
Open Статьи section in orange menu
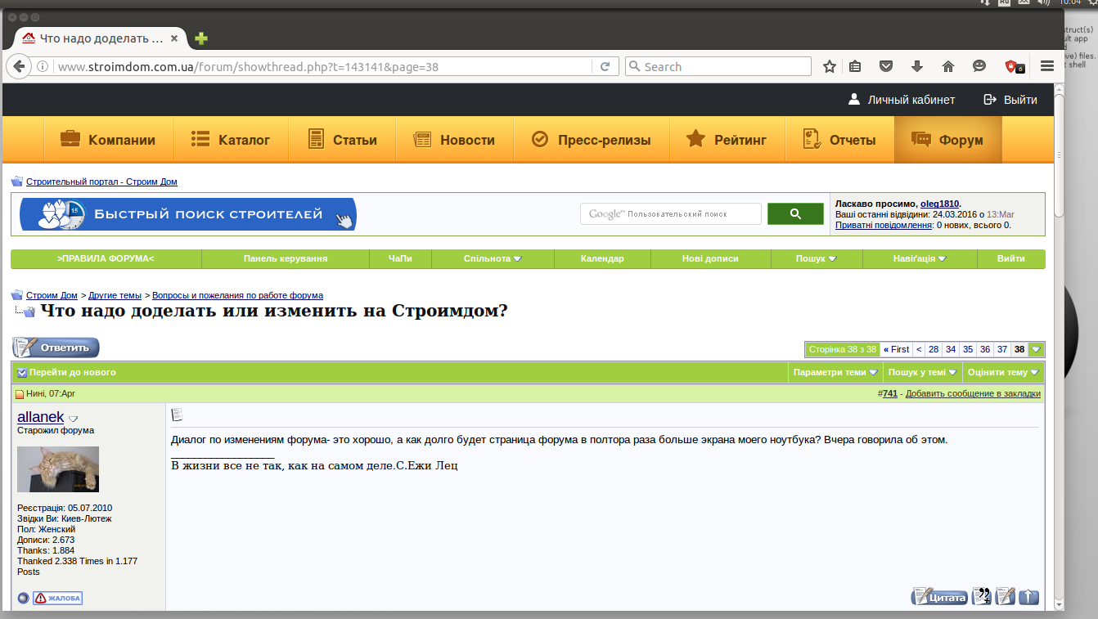(x=342, y=140)
